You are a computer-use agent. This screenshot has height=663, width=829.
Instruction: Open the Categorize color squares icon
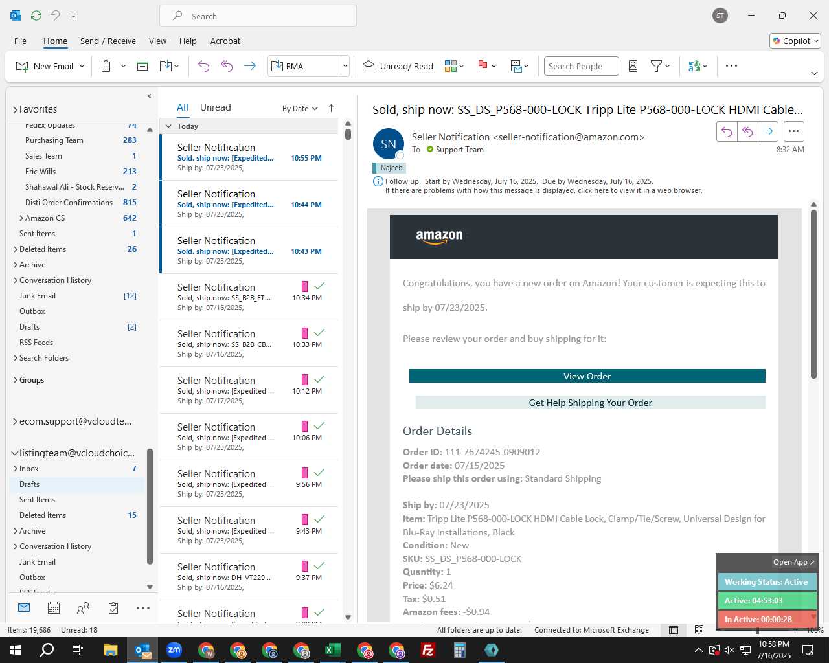click(451, 66)
